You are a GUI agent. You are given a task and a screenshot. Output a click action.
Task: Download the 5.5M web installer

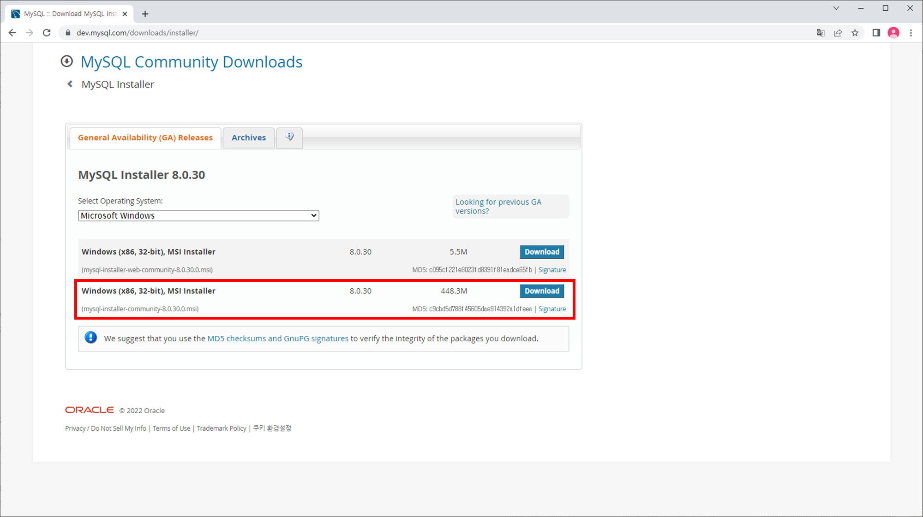pos(542,252)
